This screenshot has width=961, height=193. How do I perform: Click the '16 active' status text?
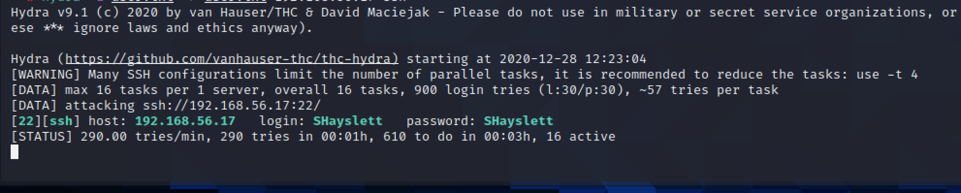click(580, 137)
